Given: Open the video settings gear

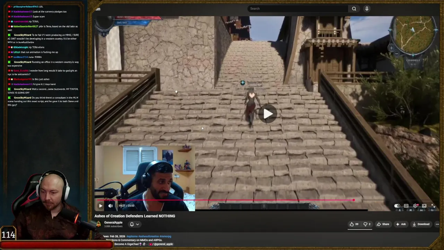Looking at the screenshot, I should click(x=415, y=206).
